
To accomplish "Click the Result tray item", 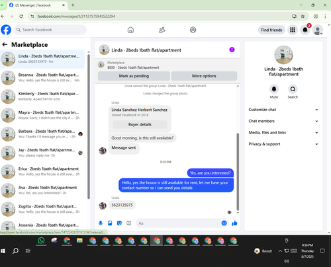I will [x=263, y=251].
